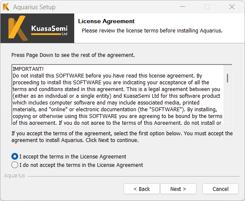The image size is (245, 201).
Task: Go back with the < Back button
Action: (x=142, y=189)
